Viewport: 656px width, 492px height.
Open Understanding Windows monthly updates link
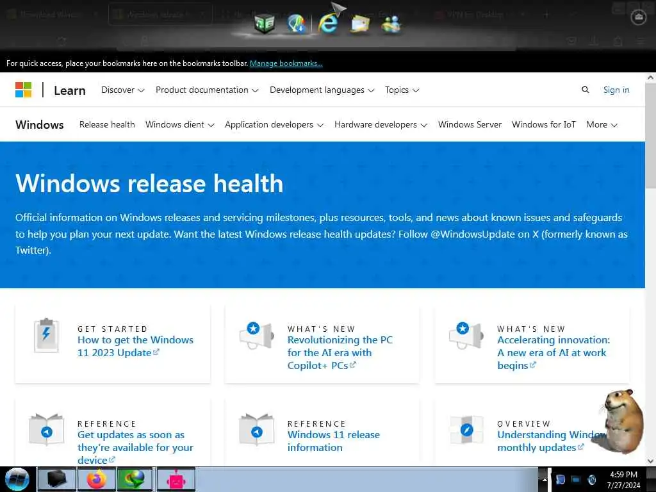click(x=552, y=441)
